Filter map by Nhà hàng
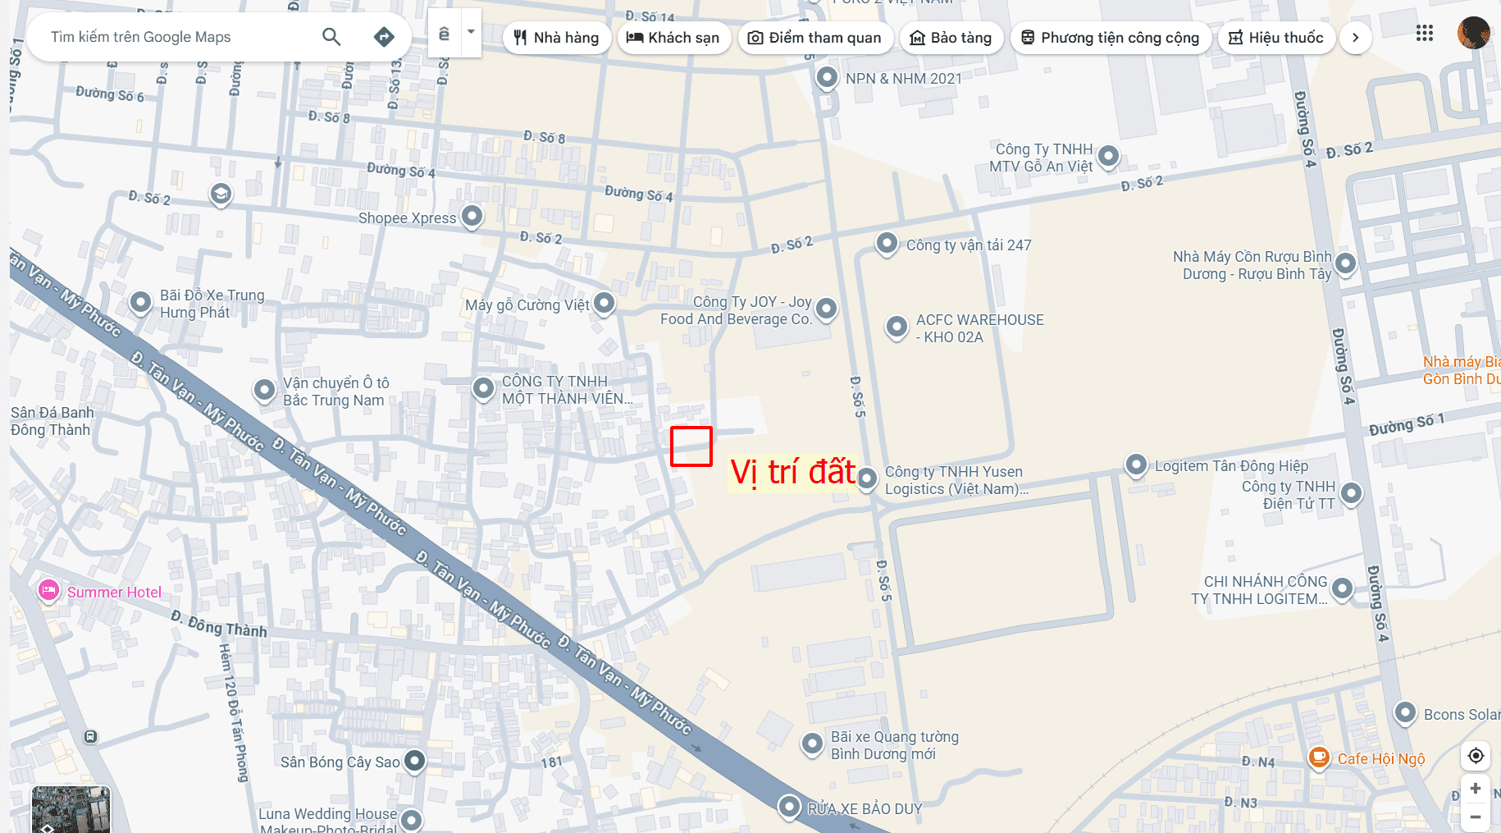 coord(557,38)
